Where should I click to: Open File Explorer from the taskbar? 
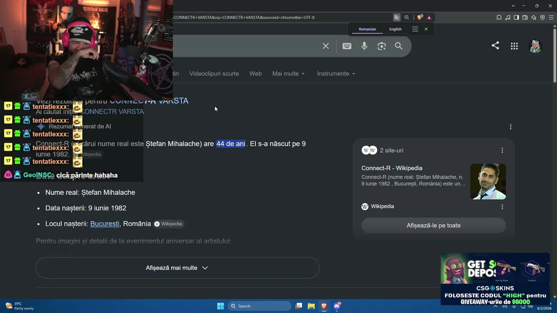pyautogui.click(x=311, y=306)
